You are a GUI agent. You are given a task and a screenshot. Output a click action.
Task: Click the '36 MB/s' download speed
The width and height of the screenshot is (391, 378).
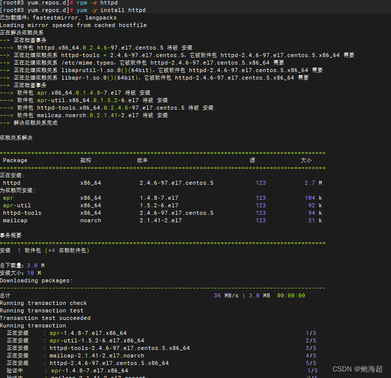tap(226, 295)
